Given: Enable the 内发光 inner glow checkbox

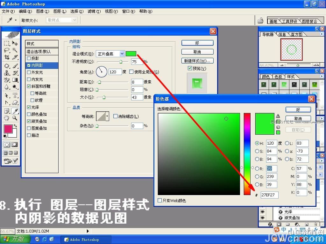Looking at the screenshot, I should tap(29, 79).
